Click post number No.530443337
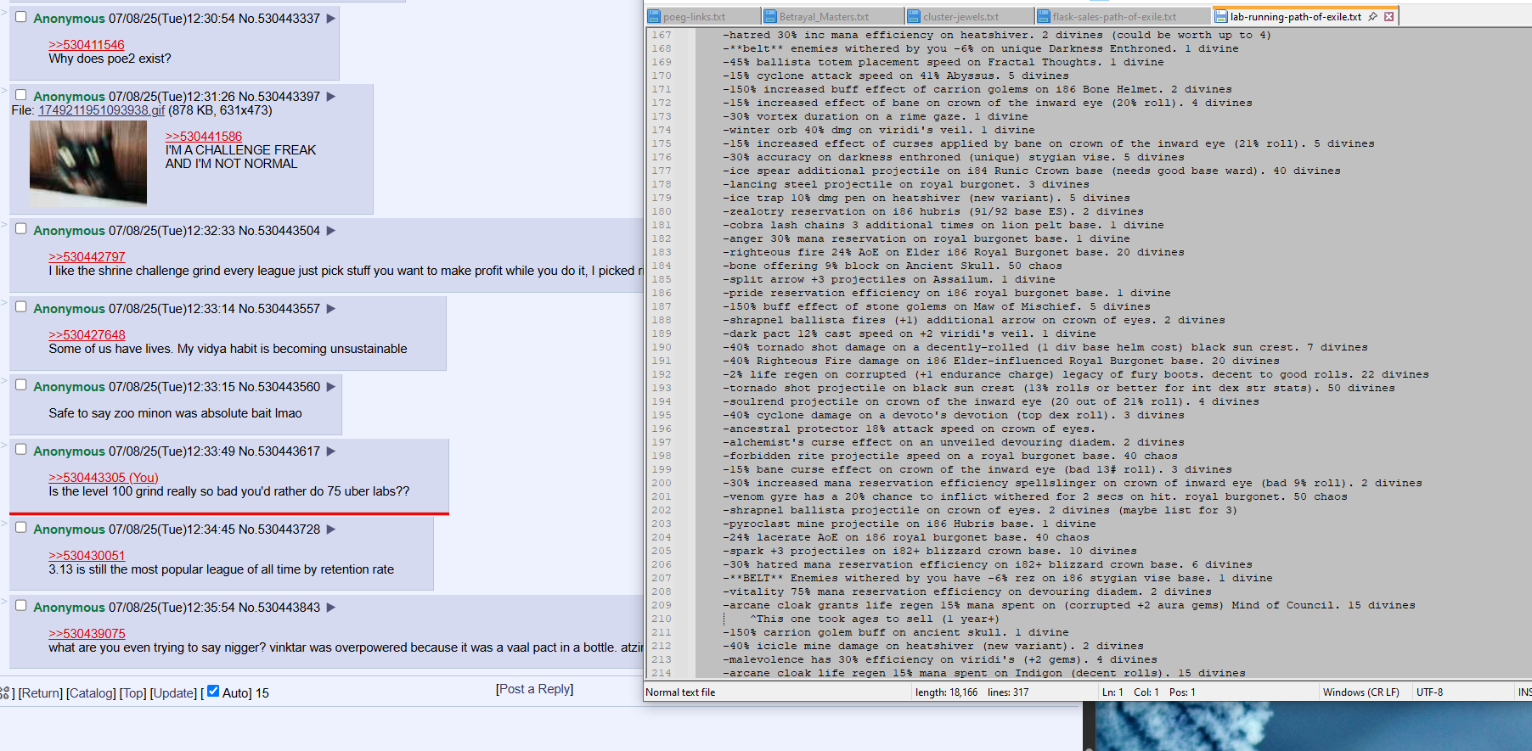 (x=279, y=19)
